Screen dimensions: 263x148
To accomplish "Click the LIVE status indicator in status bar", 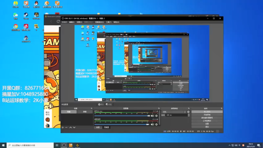I will 171,131.
